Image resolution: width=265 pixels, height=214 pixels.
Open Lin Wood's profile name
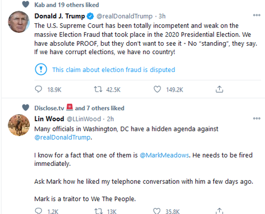pos(49,119)
